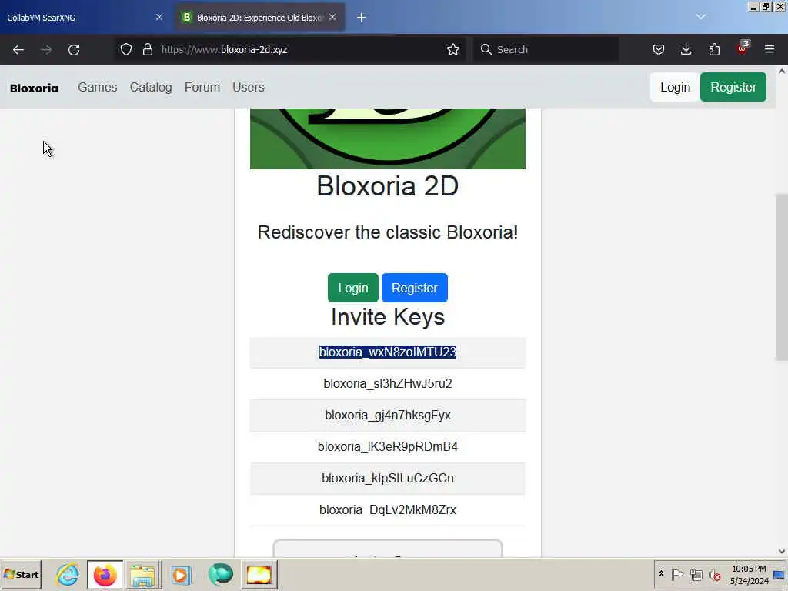Click invite key bloxoria_gj4n7hksgFyx
The width and height of the screenshot is (788, 591).
coord(388,416)
